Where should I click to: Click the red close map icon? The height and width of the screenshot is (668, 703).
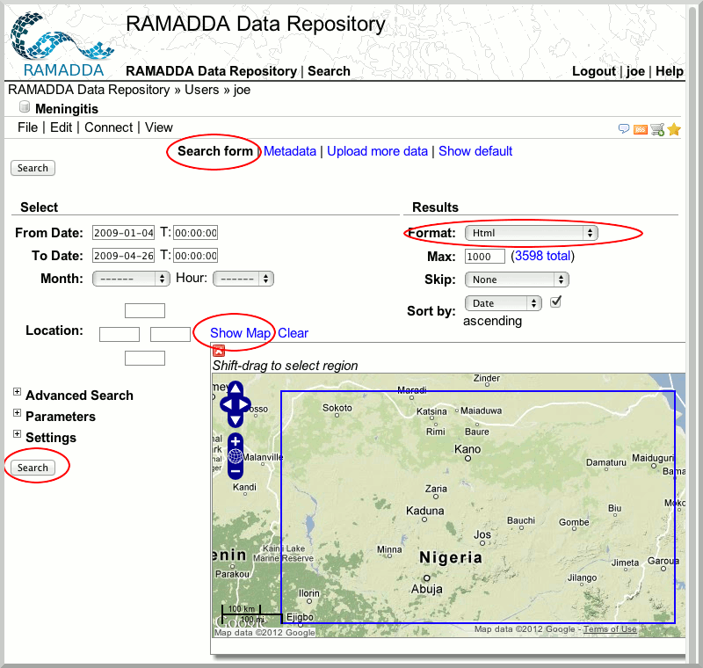219,350
